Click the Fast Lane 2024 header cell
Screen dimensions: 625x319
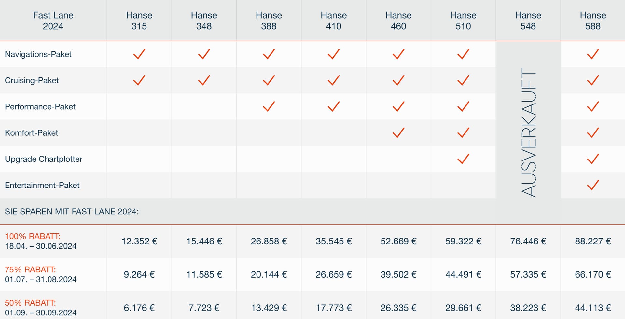coord(53,21)
